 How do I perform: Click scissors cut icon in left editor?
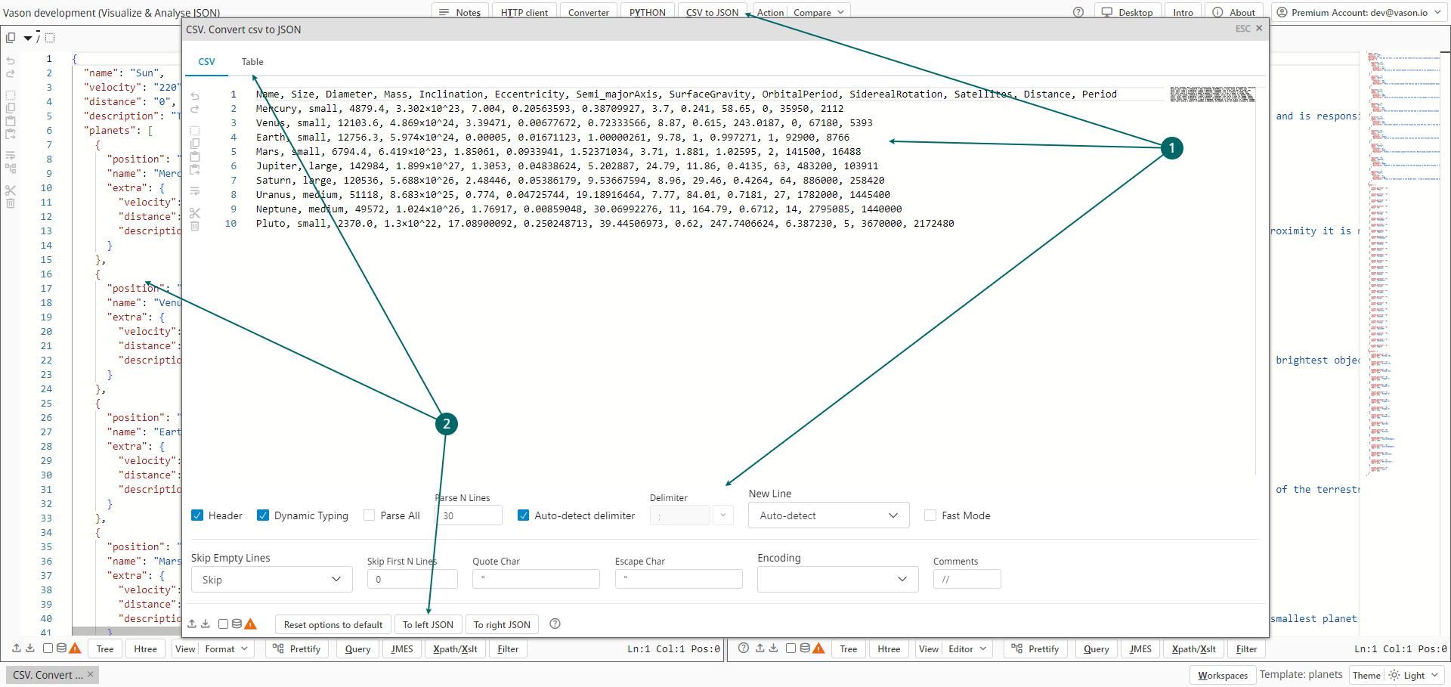click(11, 190)
